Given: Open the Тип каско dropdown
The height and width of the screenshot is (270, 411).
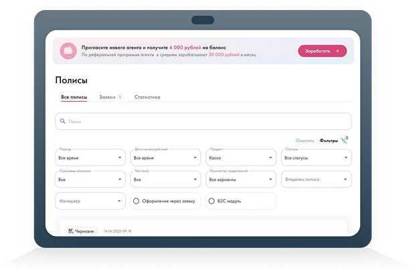Looking at the screenshot, I should pos(165,179).
